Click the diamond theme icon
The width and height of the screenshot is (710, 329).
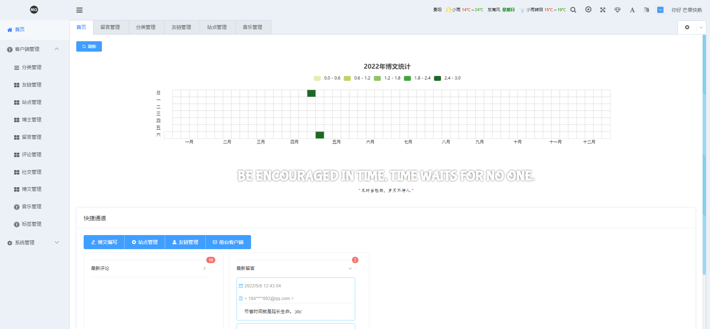pyautogui.click(x=617, y=10)
